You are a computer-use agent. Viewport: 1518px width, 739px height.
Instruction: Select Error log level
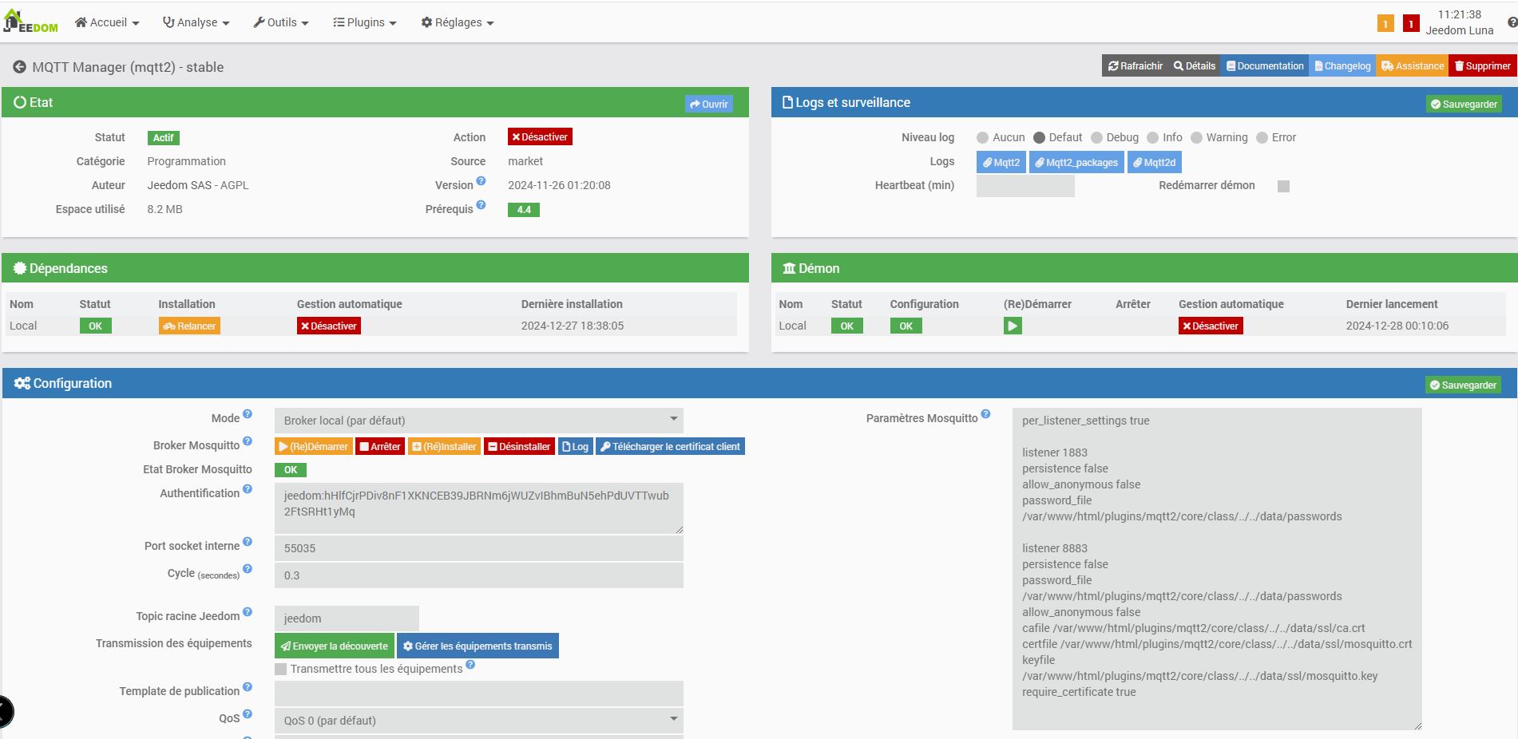1262,138
